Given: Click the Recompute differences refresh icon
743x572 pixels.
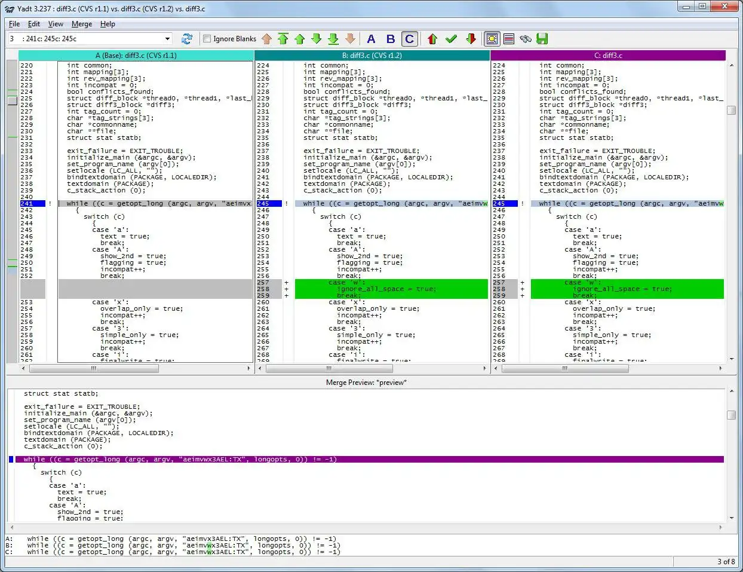Looking at the screenshot, I should 187,39.
